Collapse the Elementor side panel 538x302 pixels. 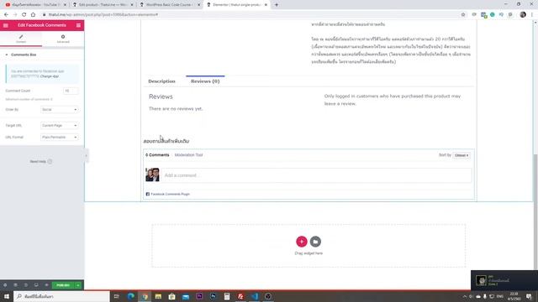click(86, 156)
